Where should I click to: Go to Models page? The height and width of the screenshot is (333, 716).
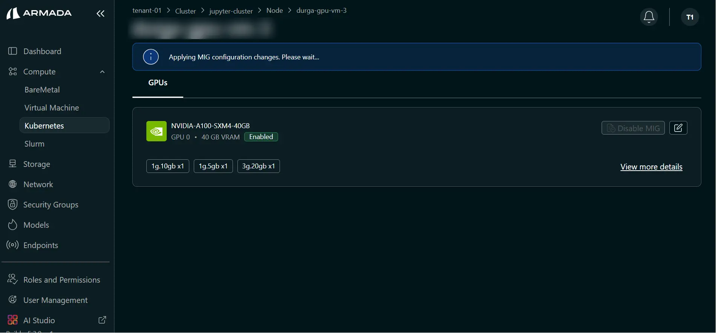click(x=36, y=225)
